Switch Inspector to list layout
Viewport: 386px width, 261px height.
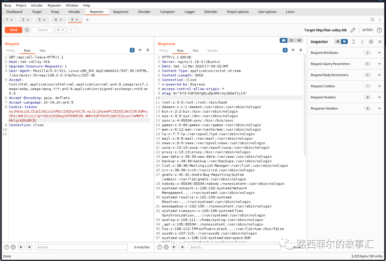tap(338, 41)
